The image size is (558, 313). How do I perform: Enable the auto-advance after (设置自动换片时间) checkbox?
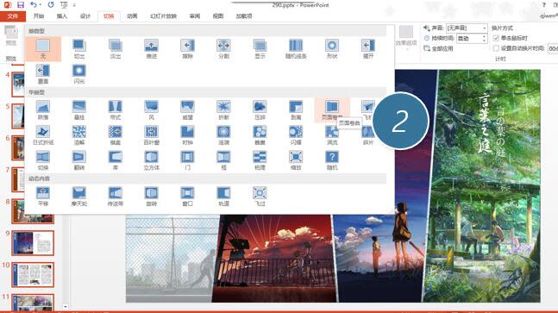tap(496, 48)
